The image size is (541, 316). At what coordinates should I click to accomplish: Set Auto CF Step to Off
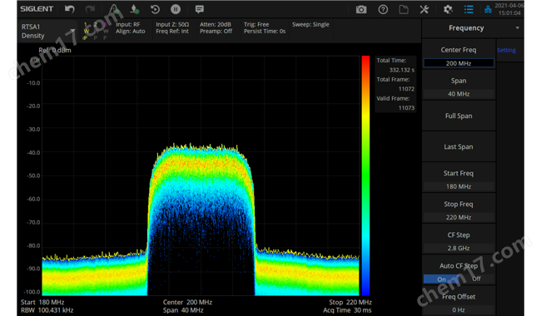476,279
